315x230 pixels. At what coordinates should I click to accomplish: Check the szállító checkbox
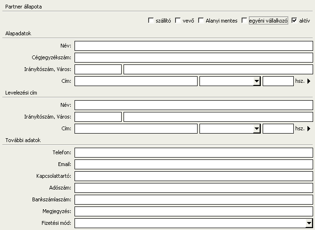(151, 20)
